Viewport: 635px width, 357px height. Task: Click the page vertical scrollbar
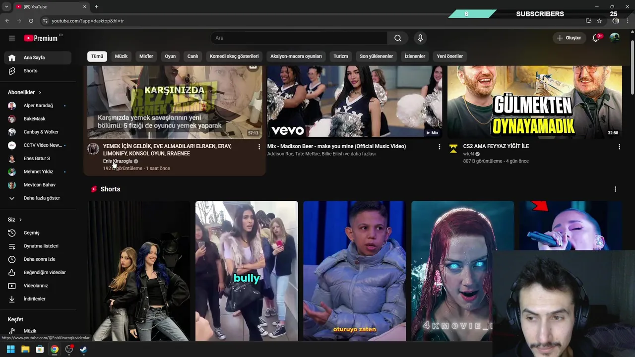point(632,68)
